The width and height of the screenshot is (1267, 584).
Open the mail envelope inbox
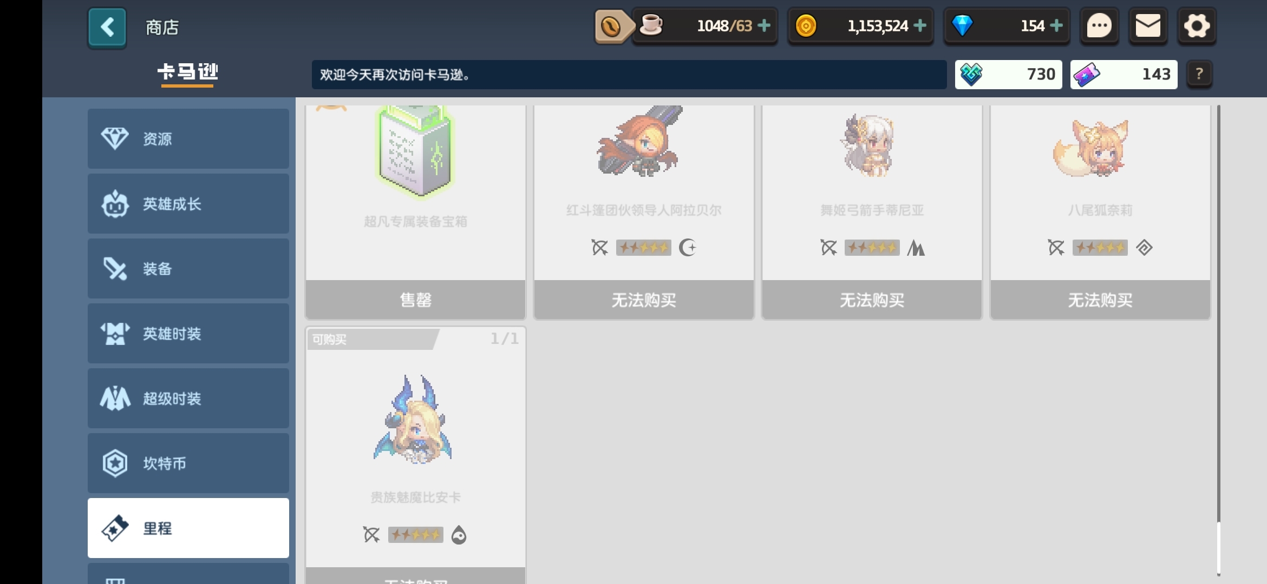point(1148,26)
